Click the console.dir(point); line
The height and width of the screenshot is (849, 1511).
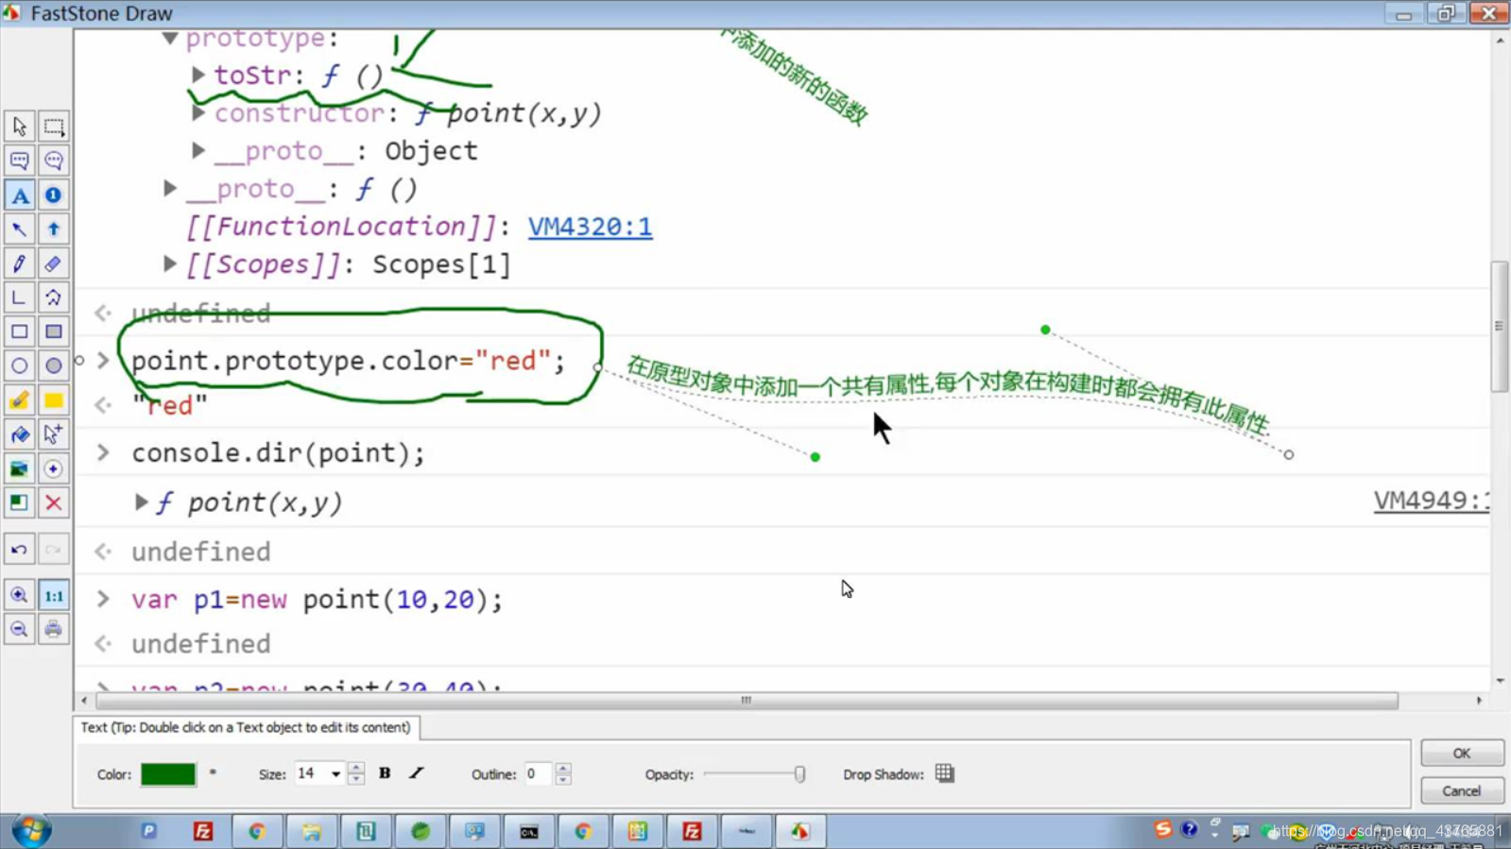pos(278,453)
